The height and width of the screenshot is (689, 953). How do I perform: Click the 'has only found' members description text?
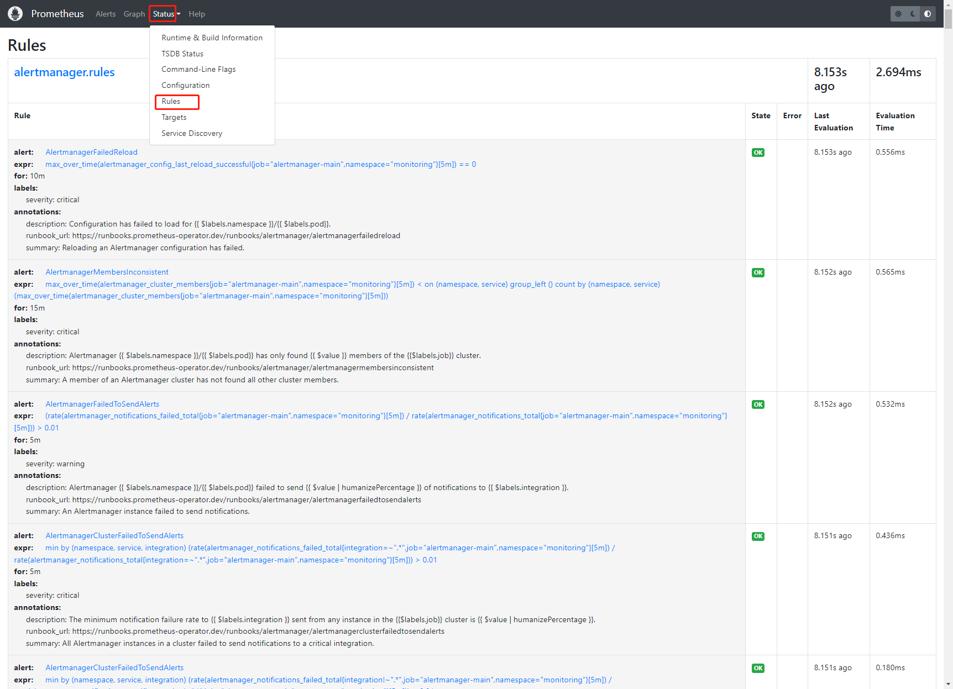pos(253,355)
